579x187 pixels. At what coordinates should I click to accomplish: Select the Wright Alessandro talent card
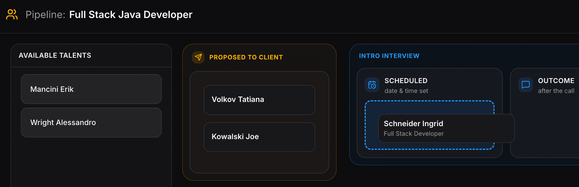coord(91,122)
